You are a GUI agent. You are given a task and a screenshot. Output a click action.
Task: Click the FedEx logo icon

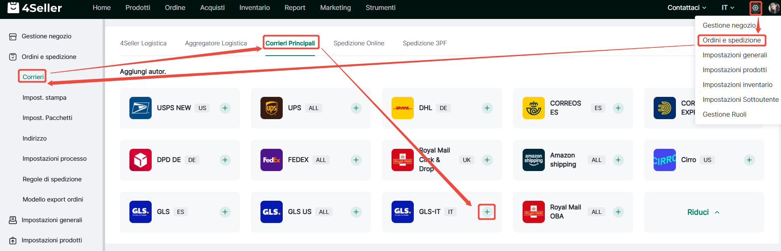(x=271, y=160)
